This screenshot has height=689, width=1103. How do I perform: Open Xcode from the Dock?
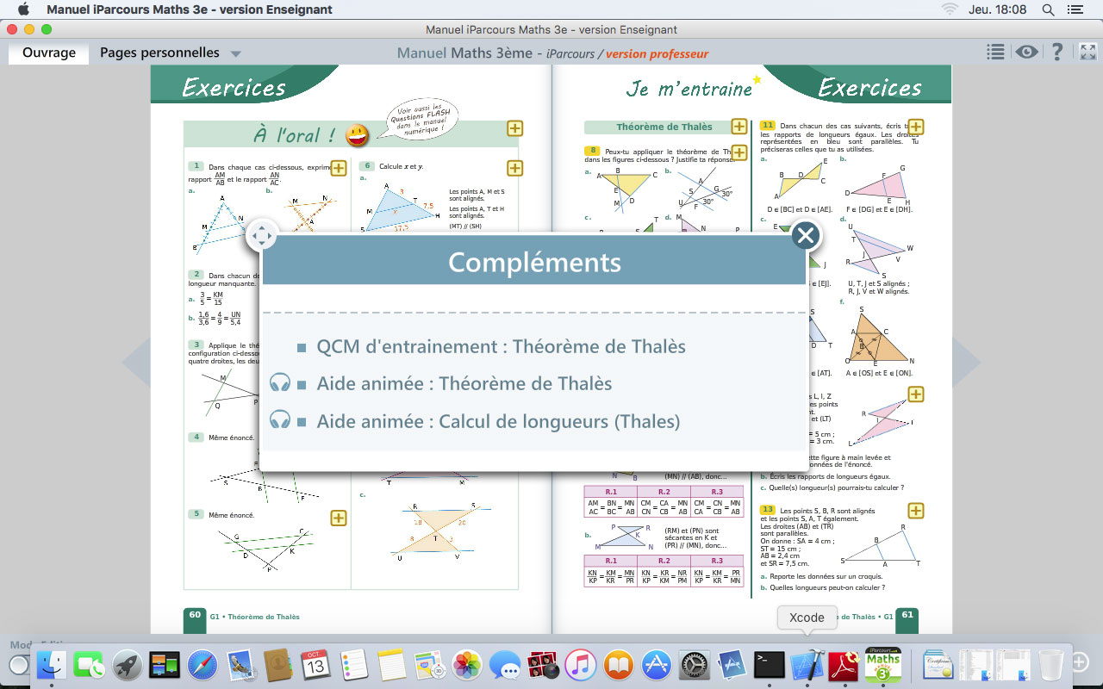click(x=807, y=665)
